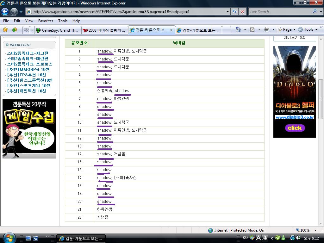Click the Add to Favorites icon
The width and height of the screenshot is (324, 243).
pyautogui.click(x=15, y=30)
